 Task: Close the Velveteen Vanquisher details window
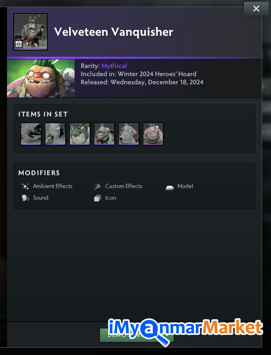pos(256,9)
